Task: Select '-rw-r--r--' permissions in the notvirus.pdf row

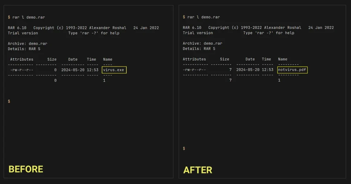Action: pos(194,70)
